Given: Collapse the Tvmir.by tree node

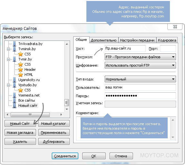Looking at the screenshot, I should point(8,59).
